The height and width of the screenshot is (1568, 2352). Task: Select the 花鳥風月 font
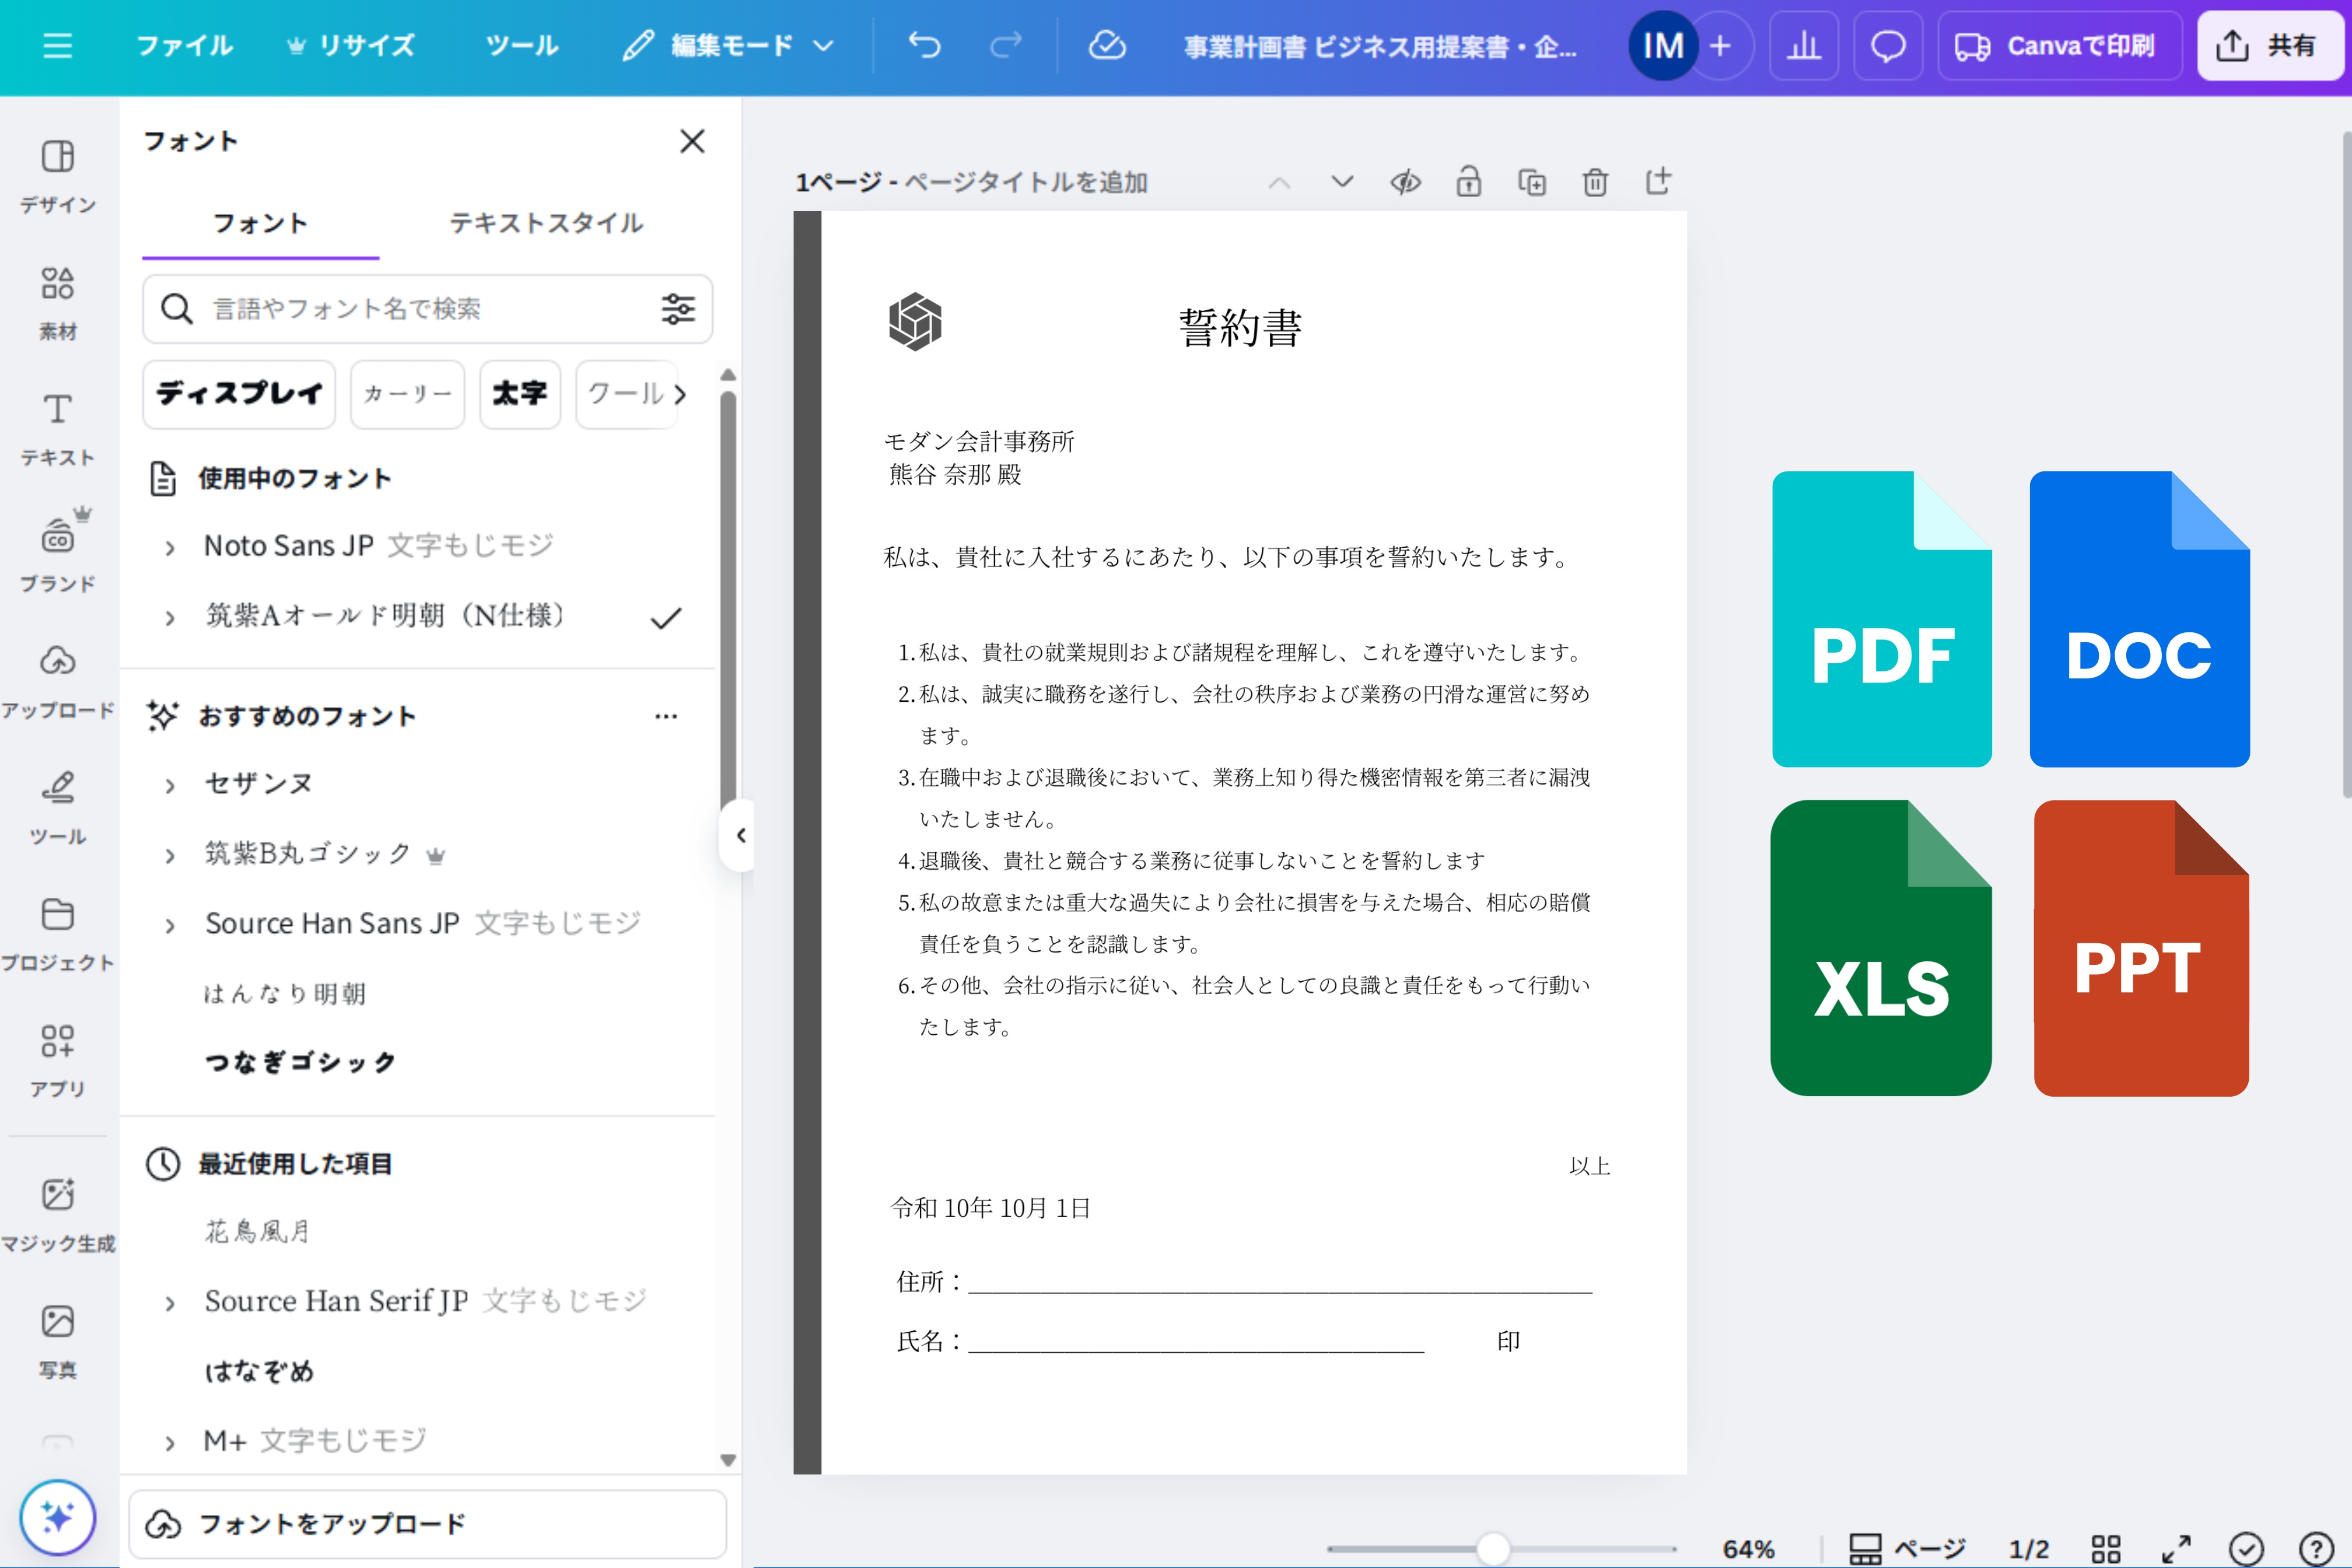[258, 1232]
